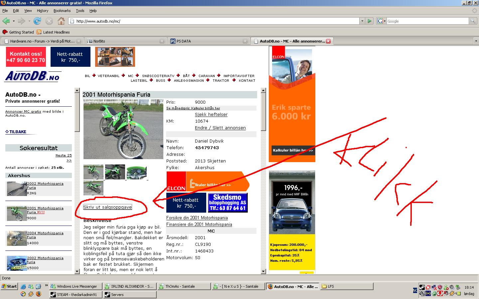
Task: Switch to the NorBits tab
Action: 125,41
